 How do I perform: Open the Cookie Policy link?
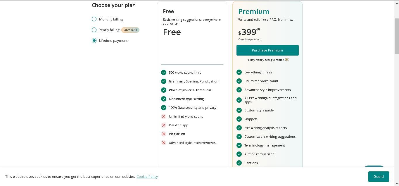coord(147,177)
